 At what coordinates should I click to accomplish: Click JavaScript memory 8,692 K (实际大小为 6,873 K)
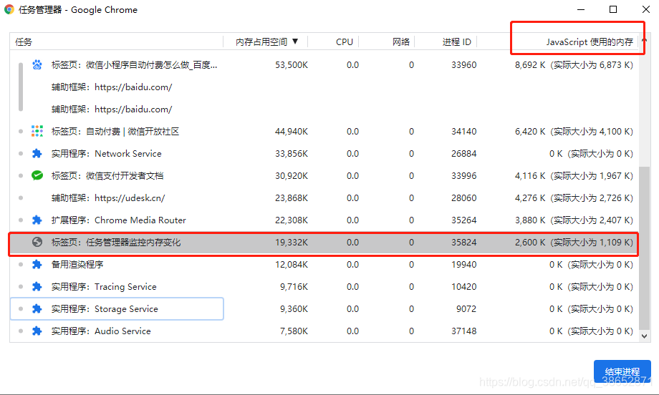[574, 64]
